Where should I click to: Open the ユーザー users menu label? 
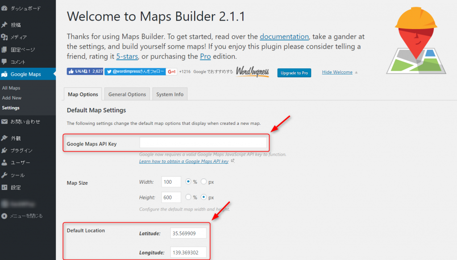coord(20,162)
